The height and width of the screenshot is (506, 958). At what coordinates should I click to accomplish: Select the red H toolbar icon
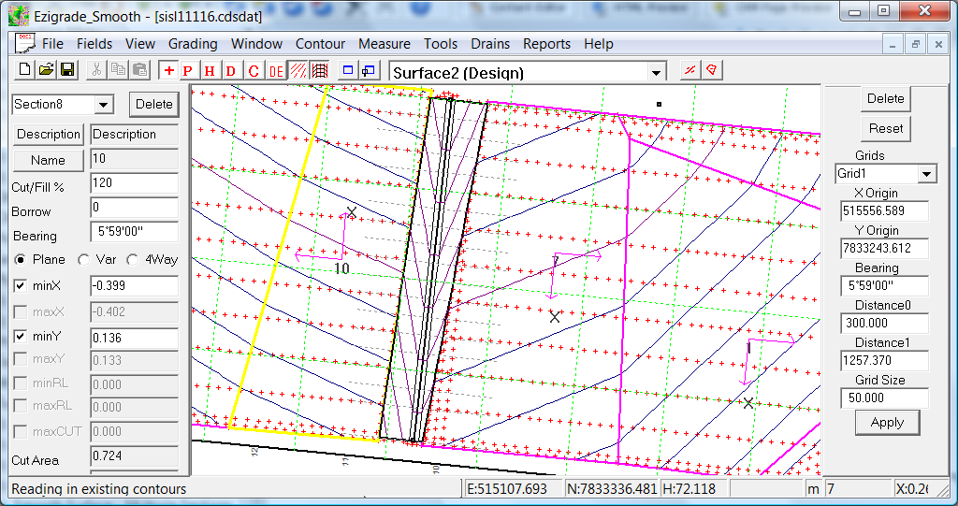tap(210, 71)
